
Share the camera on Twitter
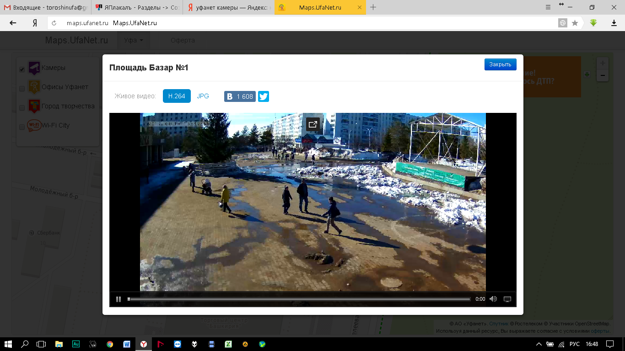tap(263, 96)
